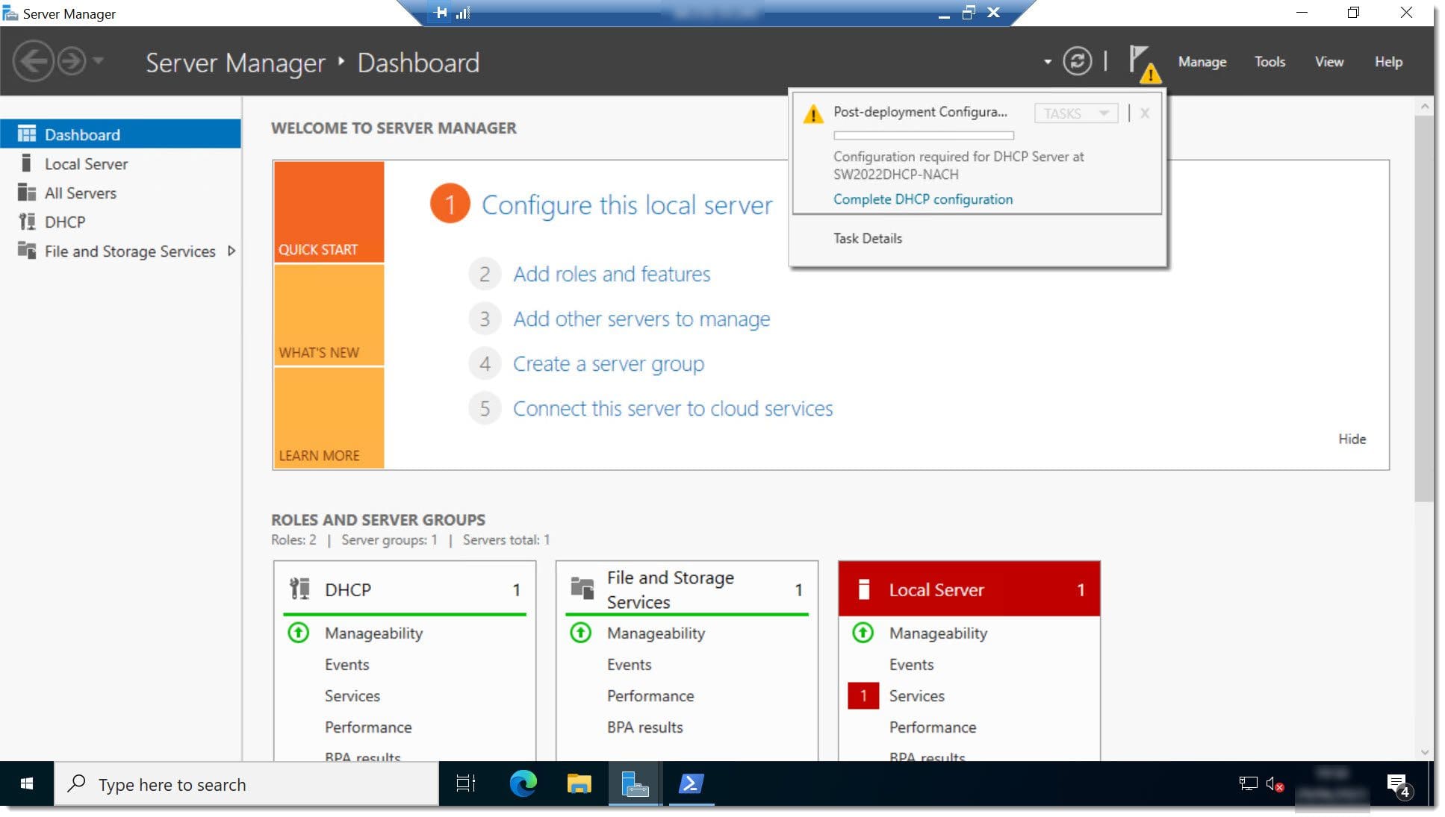Image resolution: width=1445 pixels, height=817 pixels.
Task: Open File Explorer from taskbar
Action: 579,783
